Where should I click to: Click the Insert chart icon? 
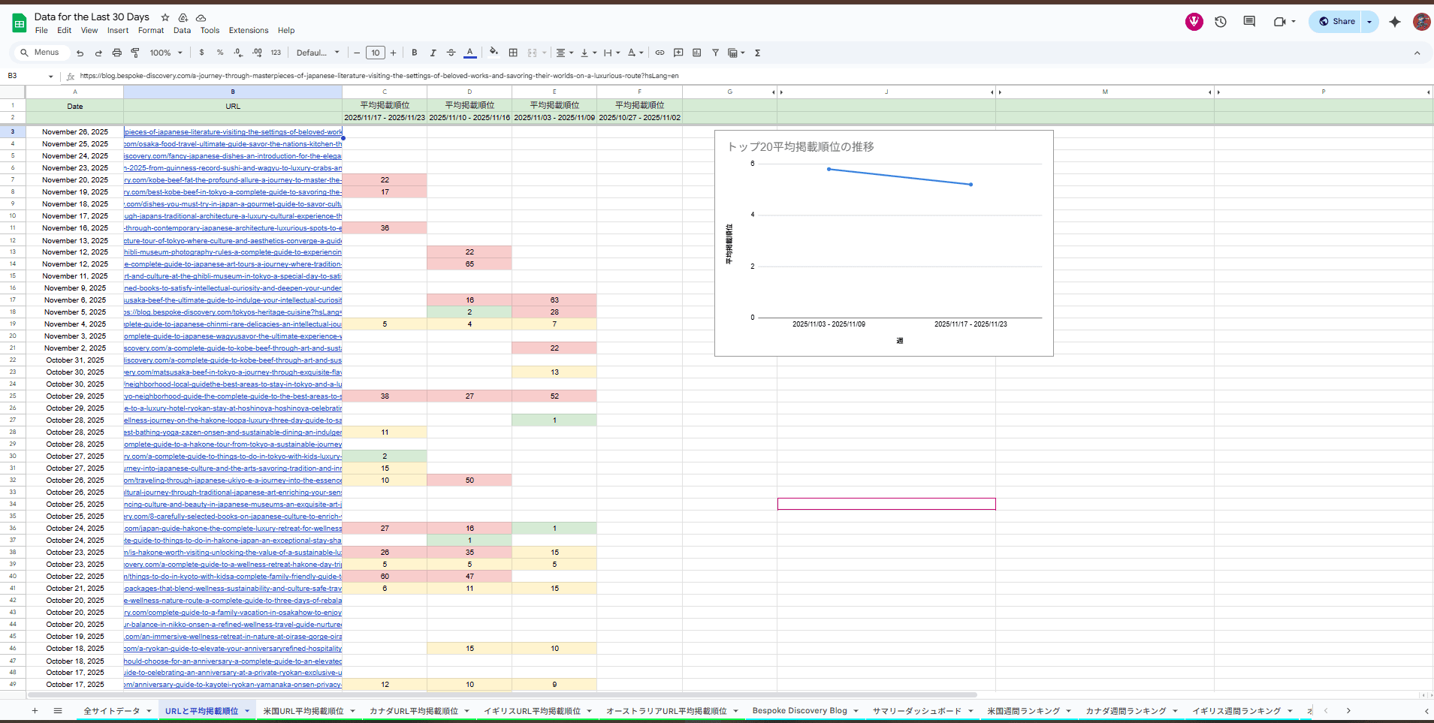[x=696, y=53]
